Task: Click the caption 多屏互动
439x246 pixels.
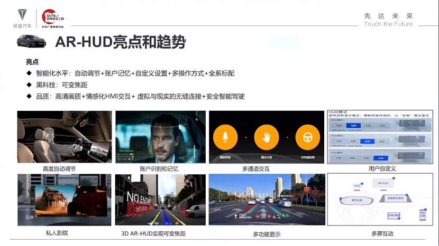Action: (382, 233)
